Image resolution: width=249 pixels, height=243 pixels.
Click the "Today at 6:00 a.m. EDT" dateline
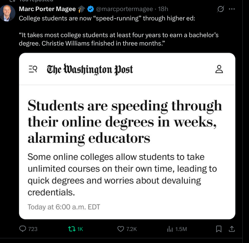tap(64, 207)
